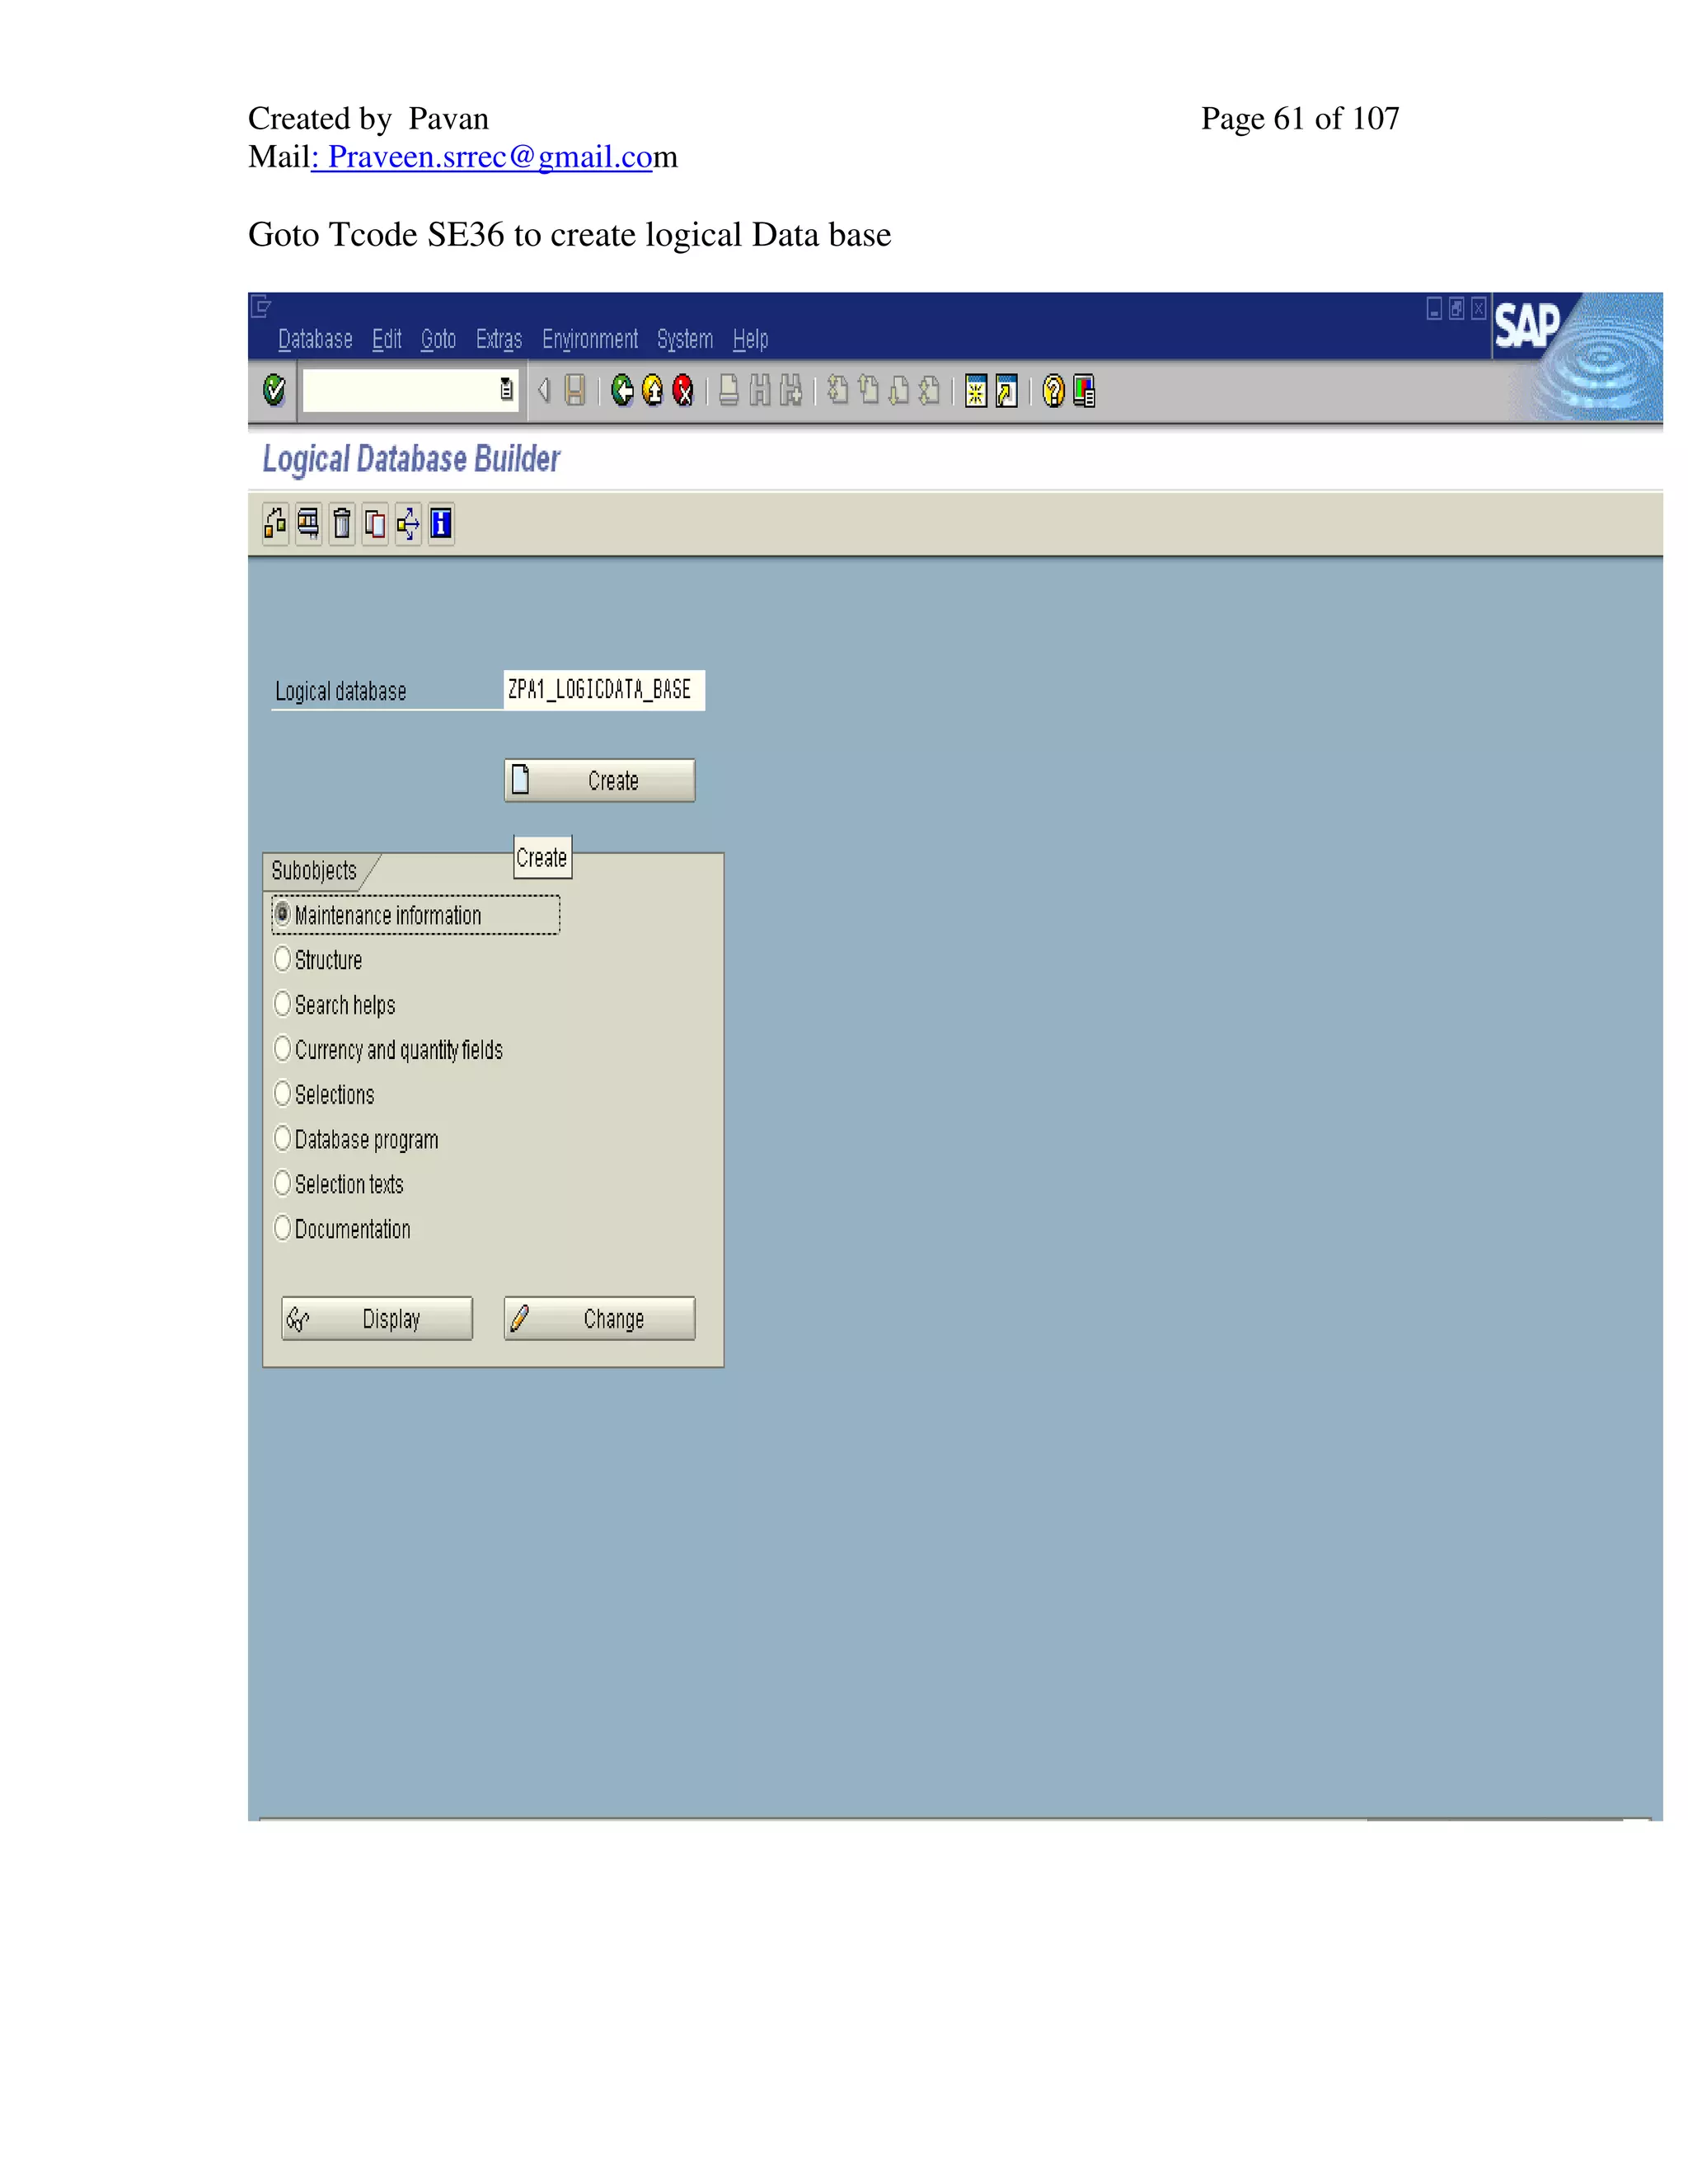Click the 'Logical database' field label
This screenshot has width=1688, height=2184.
click(341, 691)
